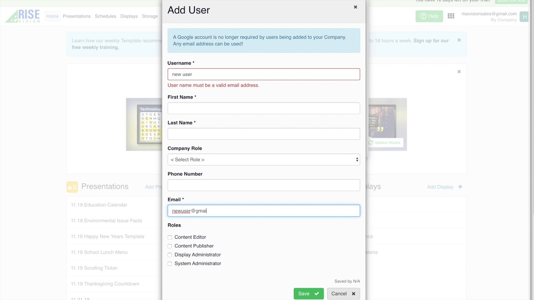The height and width of the screenshot is (300, 534).
Task: Cancel adding the user
Action: 343,294
